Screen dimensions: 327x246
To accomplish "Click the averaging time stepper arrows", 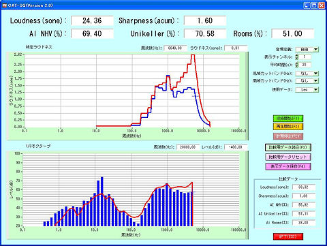I will point(296,65).
